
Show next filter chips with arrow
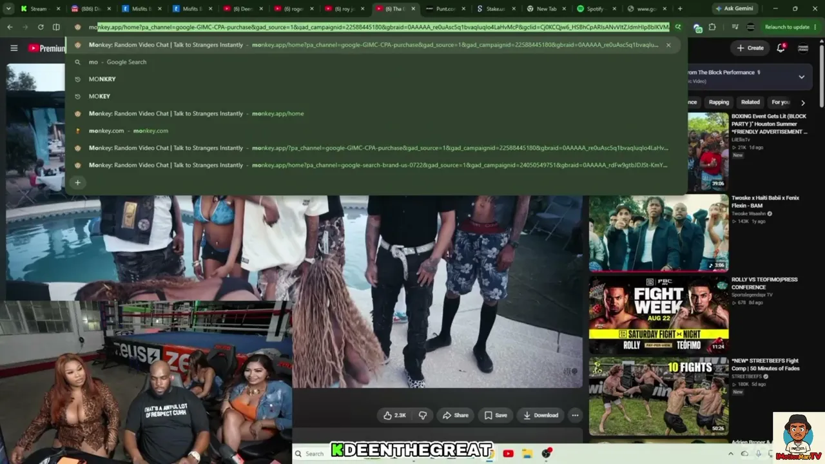[x=802, y=102]
